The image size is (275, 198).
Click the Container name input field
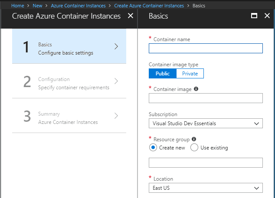tap(206, 48)
